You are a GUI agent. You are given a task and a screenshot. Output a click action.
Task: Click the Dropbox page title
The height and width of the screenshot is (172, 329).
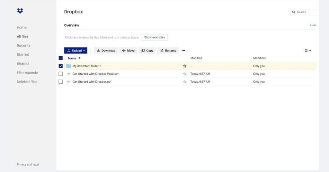click(74, 12)
